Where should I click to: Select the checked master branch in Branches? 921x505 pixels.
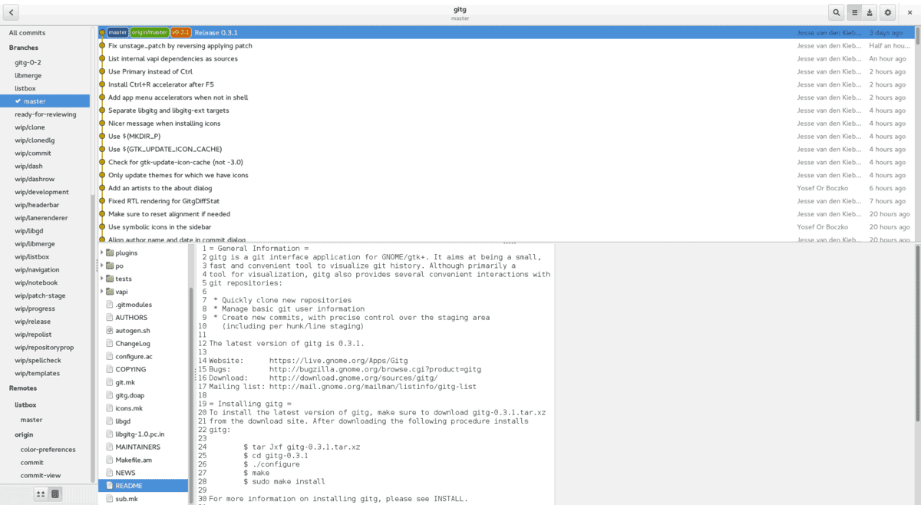click(45, 101)
